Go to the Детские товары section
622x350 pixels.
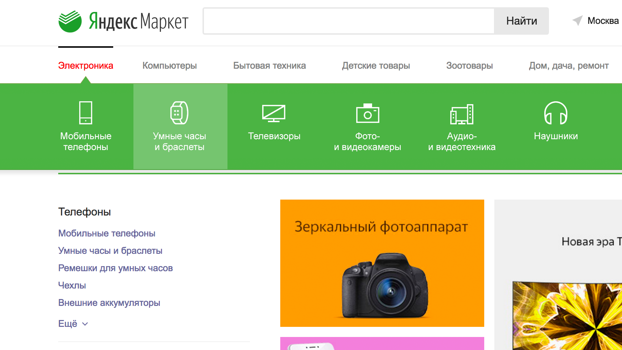(376, 65)
